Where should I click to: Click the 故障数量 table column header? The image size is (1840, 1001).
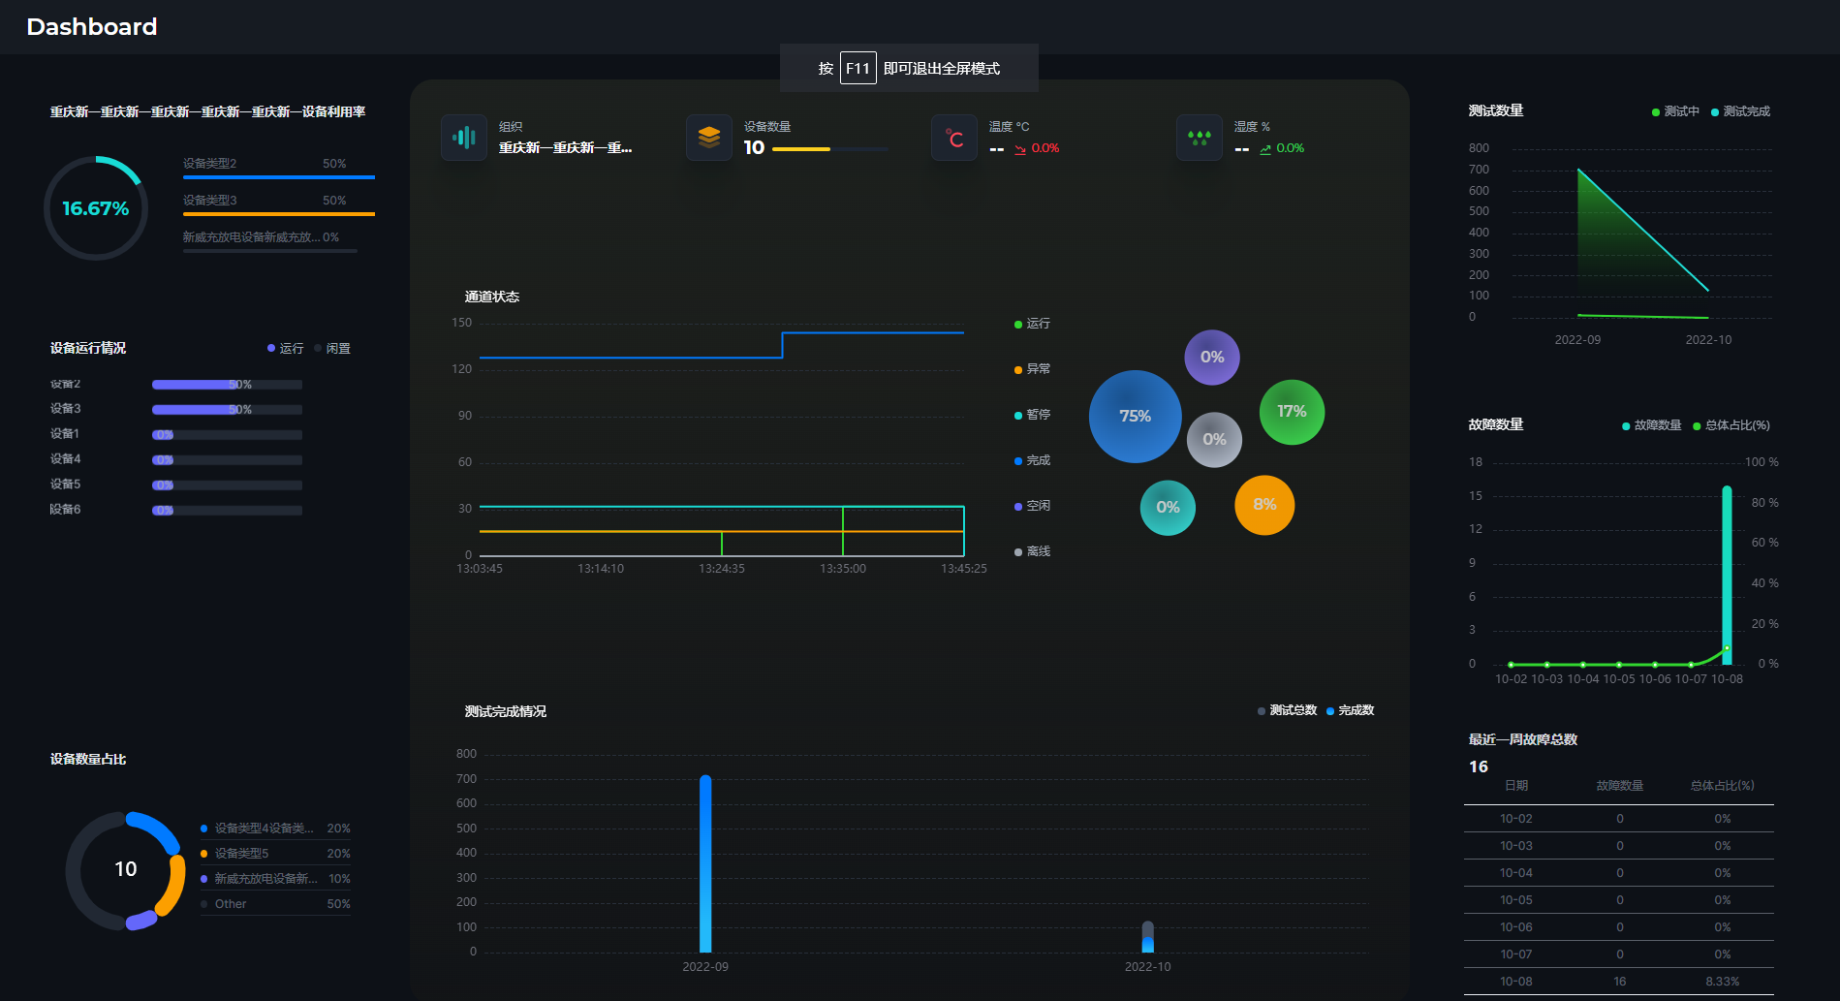(x=1620, y=786)
